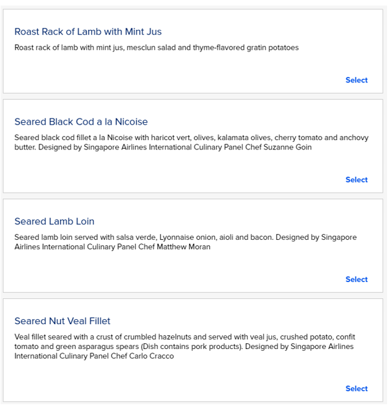
Task: Click the Seared Nut Veal Fillet heading
Action: tap(63, 321)
